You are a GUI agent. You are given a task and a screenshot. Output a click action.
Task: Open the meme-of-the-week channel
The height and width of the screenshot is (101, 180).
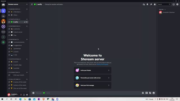[18, 82]
